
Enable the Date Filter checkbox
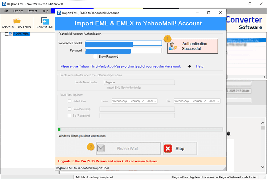pyautogui.click(x=69, y=101)
